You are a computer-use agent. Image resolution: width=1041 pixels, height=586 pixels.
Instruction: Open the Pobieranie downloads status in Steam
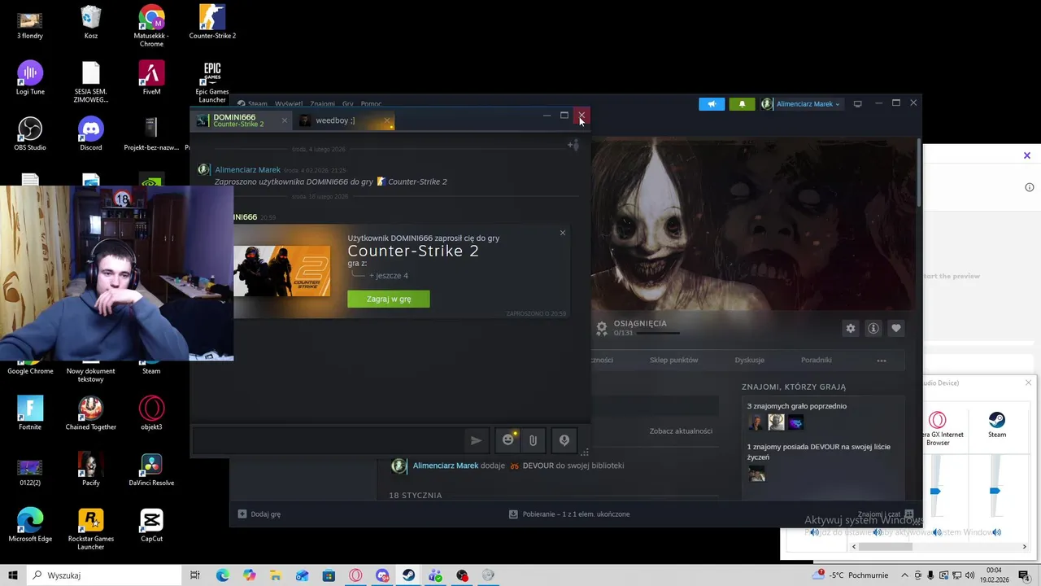tap(569, 514)
